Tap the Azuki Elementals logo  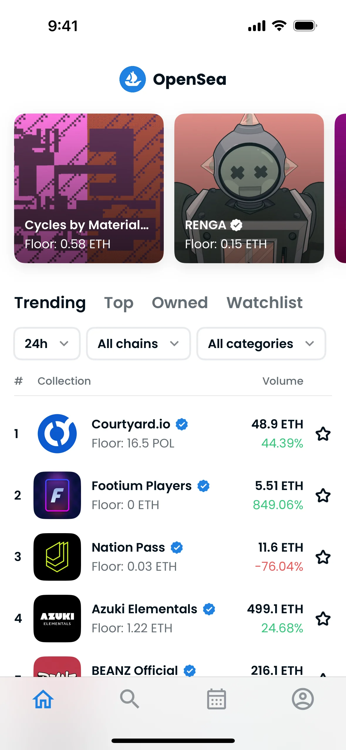click(x=57, y=618)
